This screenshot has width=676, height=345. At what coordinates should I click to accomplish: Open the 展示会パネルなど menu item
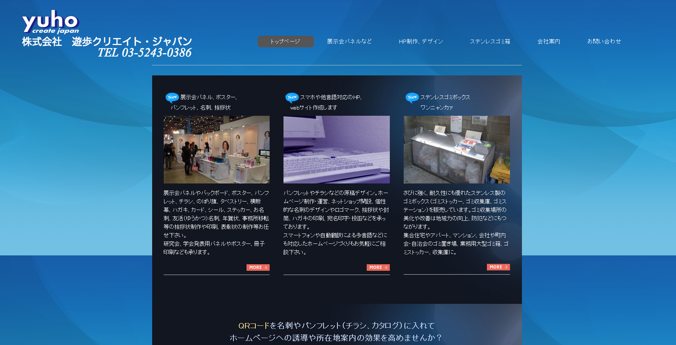349,42
